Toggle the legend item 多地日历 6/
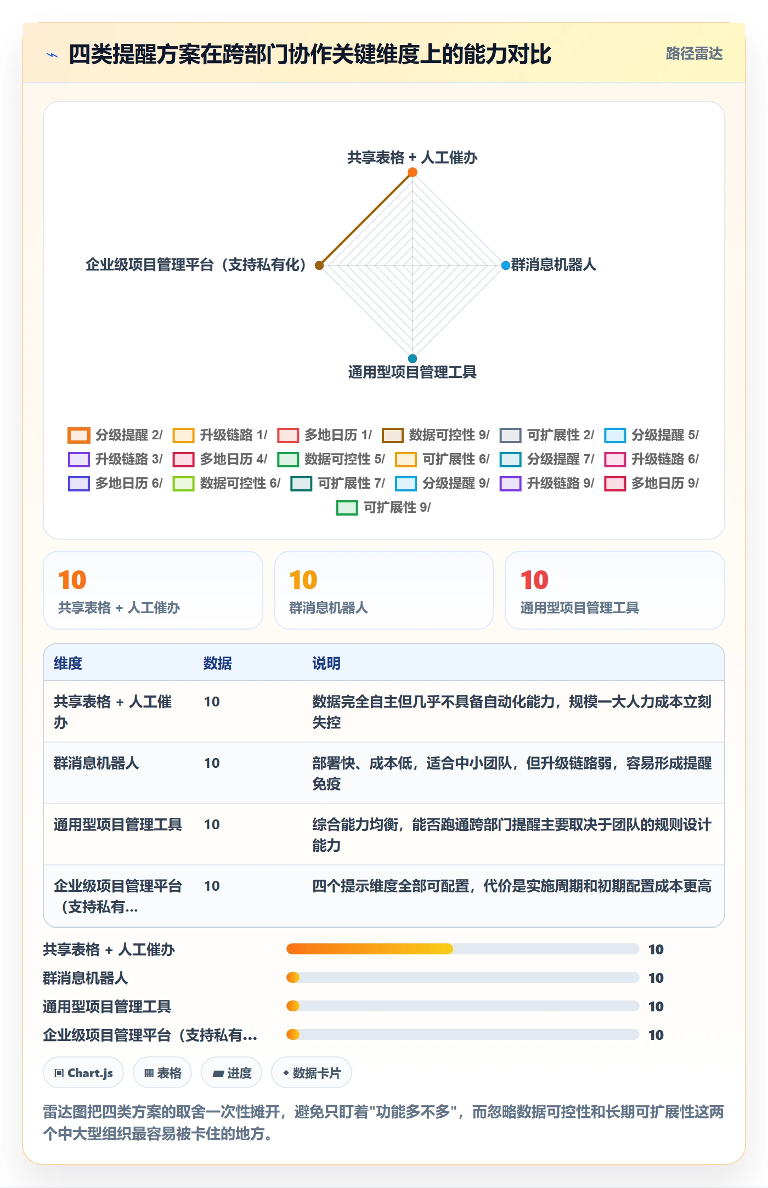Screen dimensions: 768x1188 [115, 483]
